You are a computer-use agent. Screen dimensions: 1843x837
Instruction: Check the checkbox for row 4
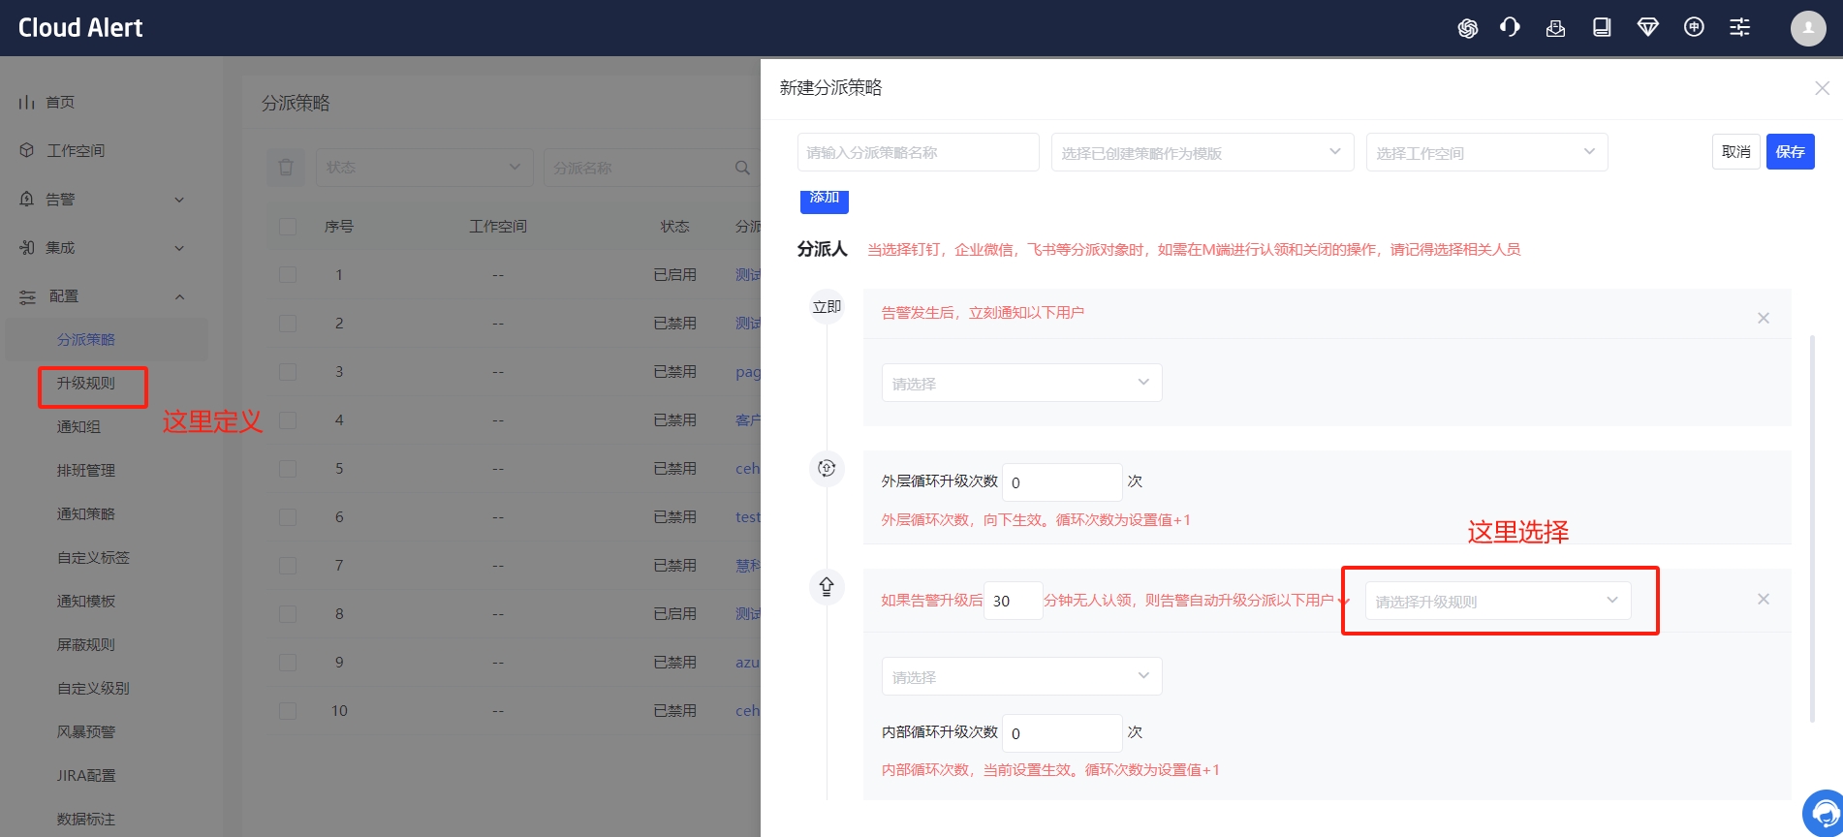288,419
